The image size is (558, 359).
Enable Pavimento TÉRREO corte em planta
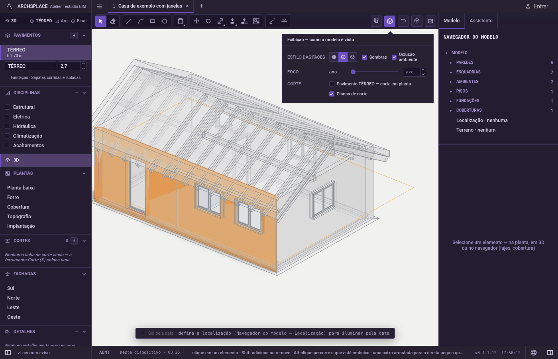click(332, 84)
